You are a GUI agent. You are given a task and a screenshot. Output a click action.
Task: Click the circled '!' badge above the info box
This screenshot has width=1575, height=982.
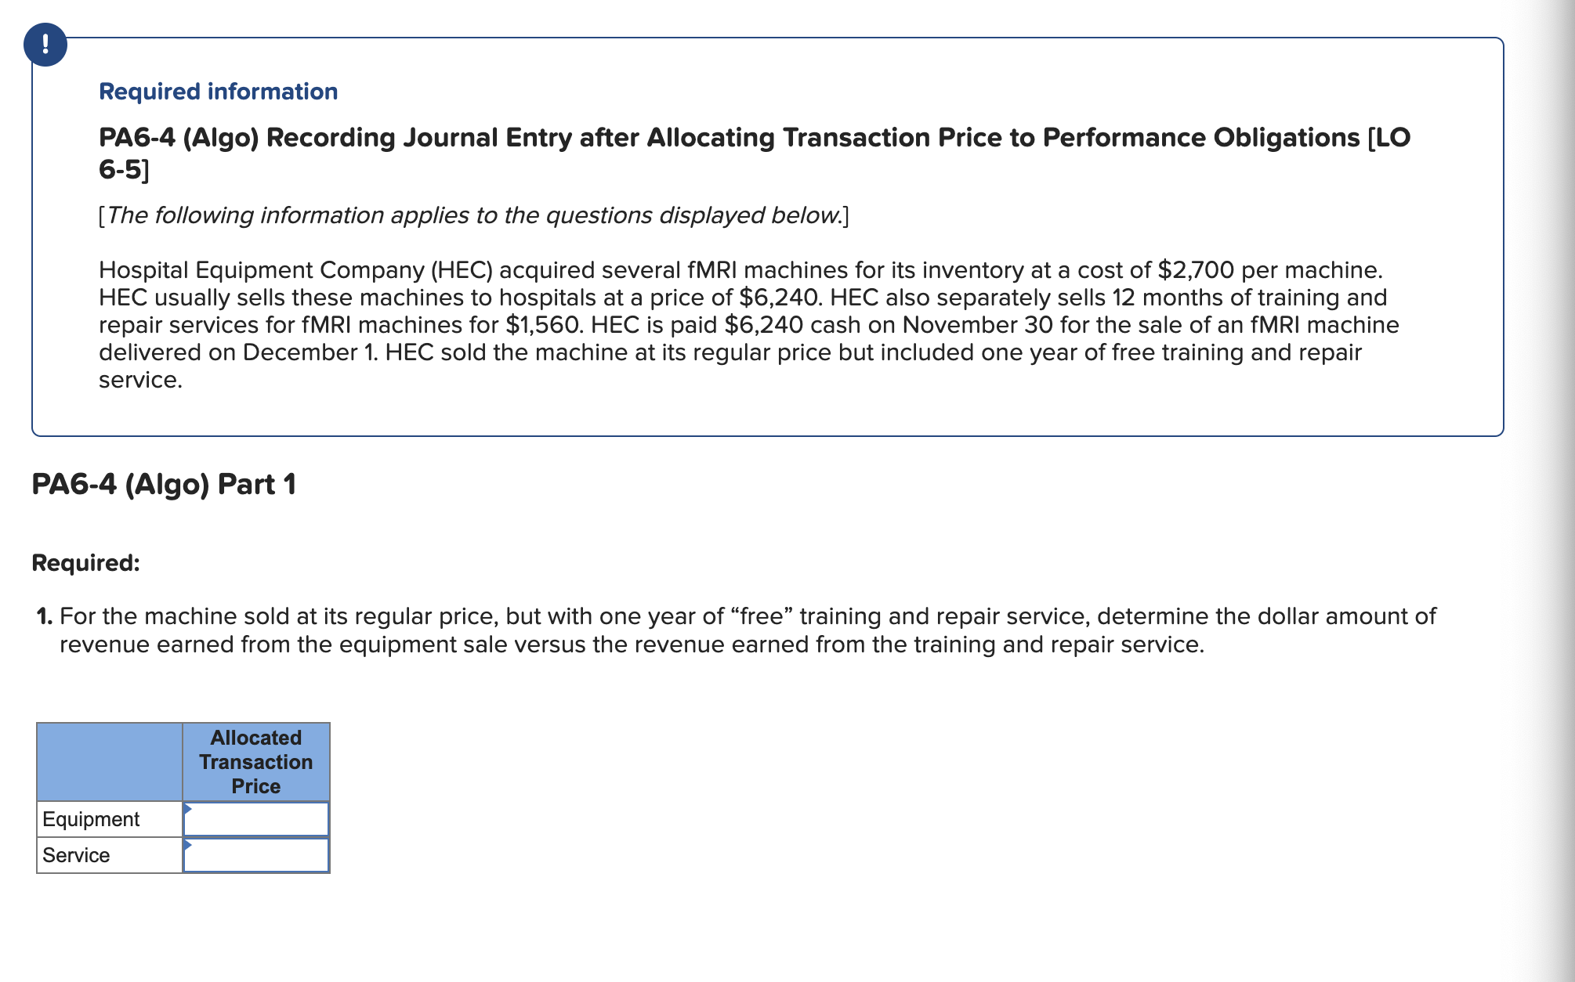(46, 45)
